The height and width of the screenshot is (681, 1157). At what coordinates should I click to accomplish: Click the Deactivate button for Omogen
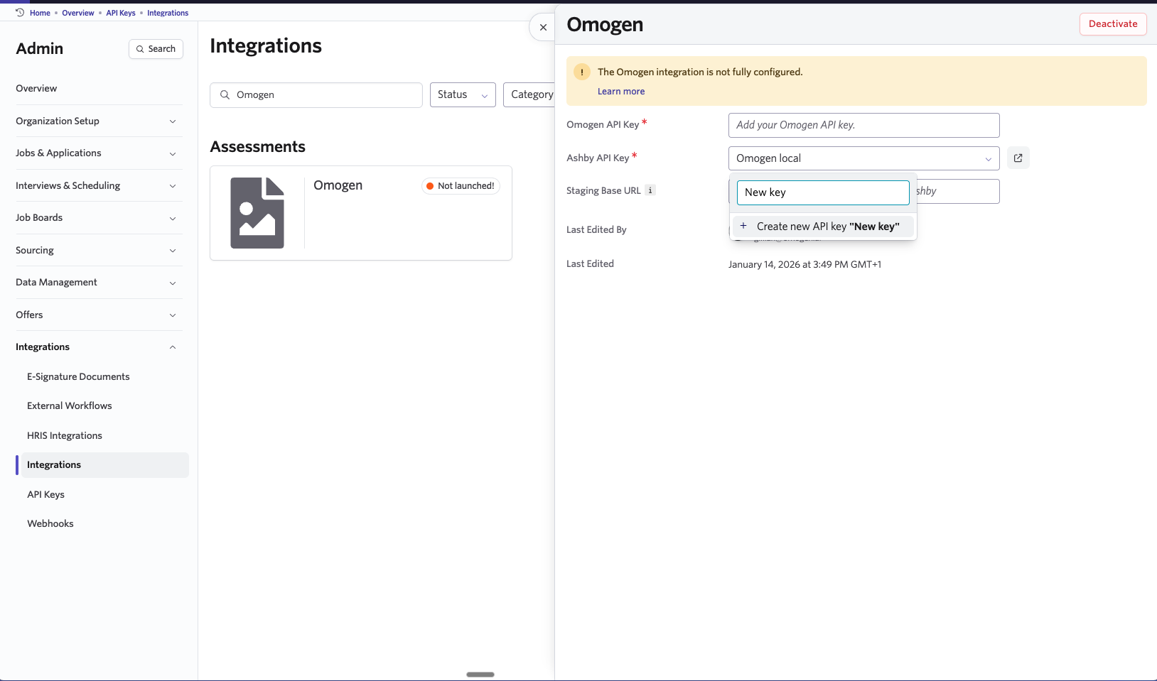1112,23
